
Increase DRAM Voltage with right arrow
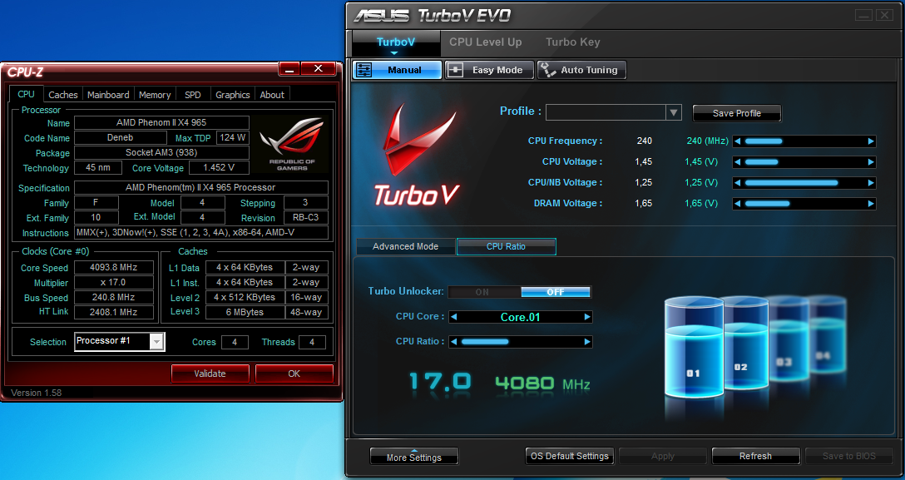tap(871, 204)
